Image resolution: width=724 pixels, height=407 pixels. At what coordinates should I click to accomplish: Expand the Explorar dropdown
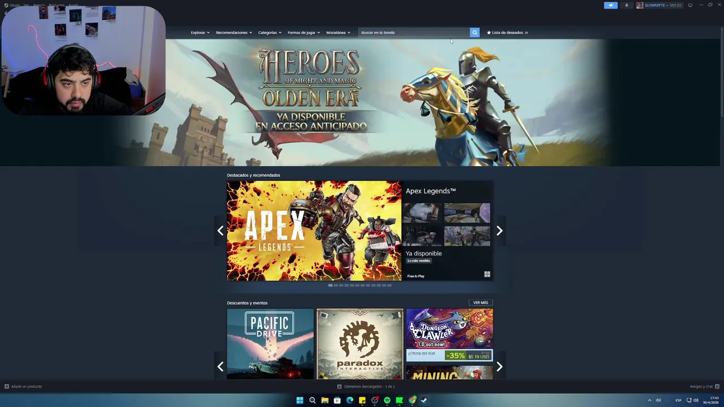(x=200, y=32)
